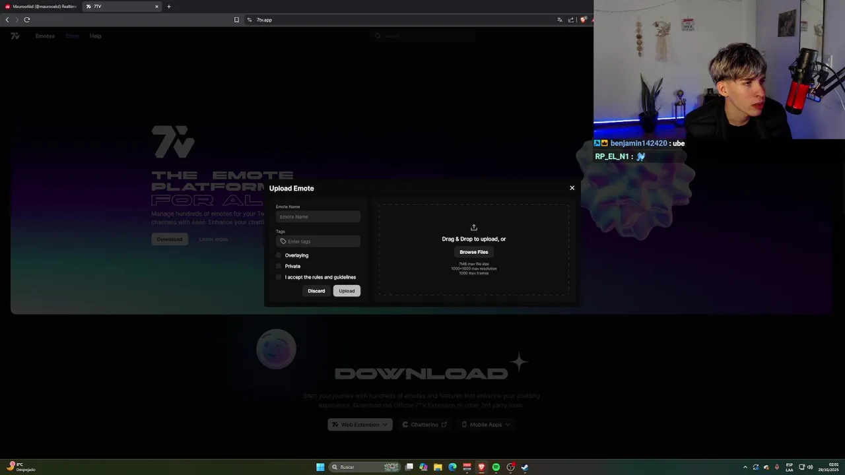Open the Emotes menu in site header
Viewport: 845px width, 475px height.
[x=45, y=36]
